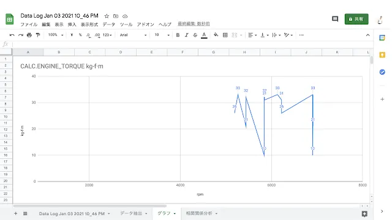The image size is (392, 220).
Task: Open the text wrapping dropdown
Action: coord(276,35)
